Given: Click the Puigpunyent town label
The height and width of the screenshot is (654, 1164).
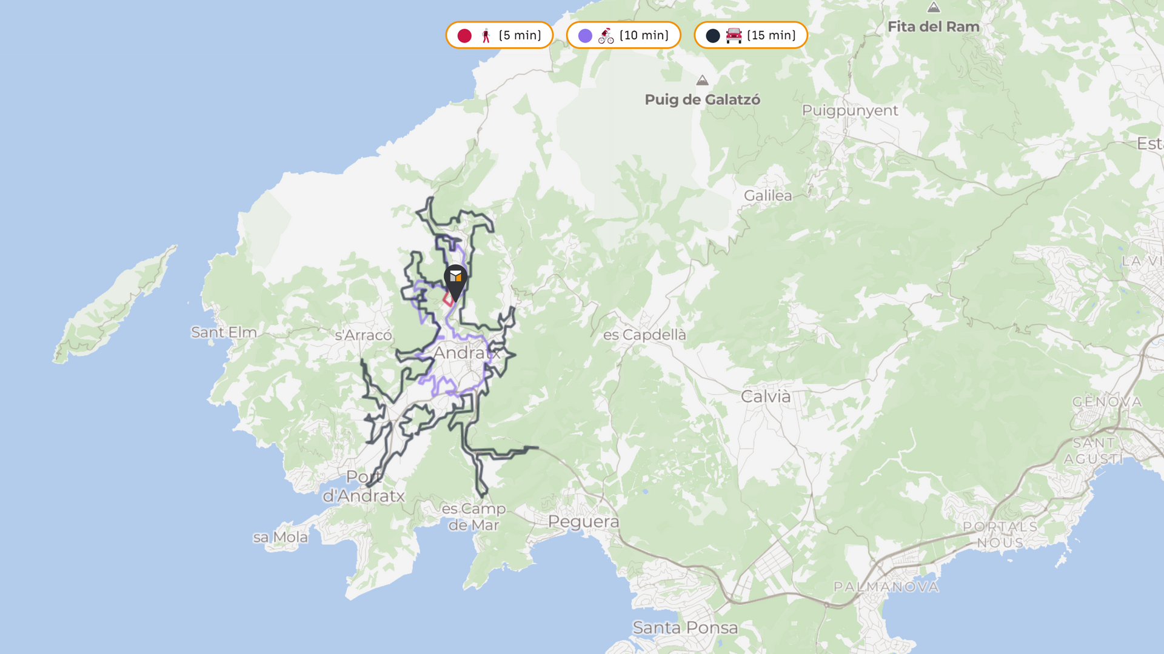Looking at the screenshot, I should pos(849,110).
